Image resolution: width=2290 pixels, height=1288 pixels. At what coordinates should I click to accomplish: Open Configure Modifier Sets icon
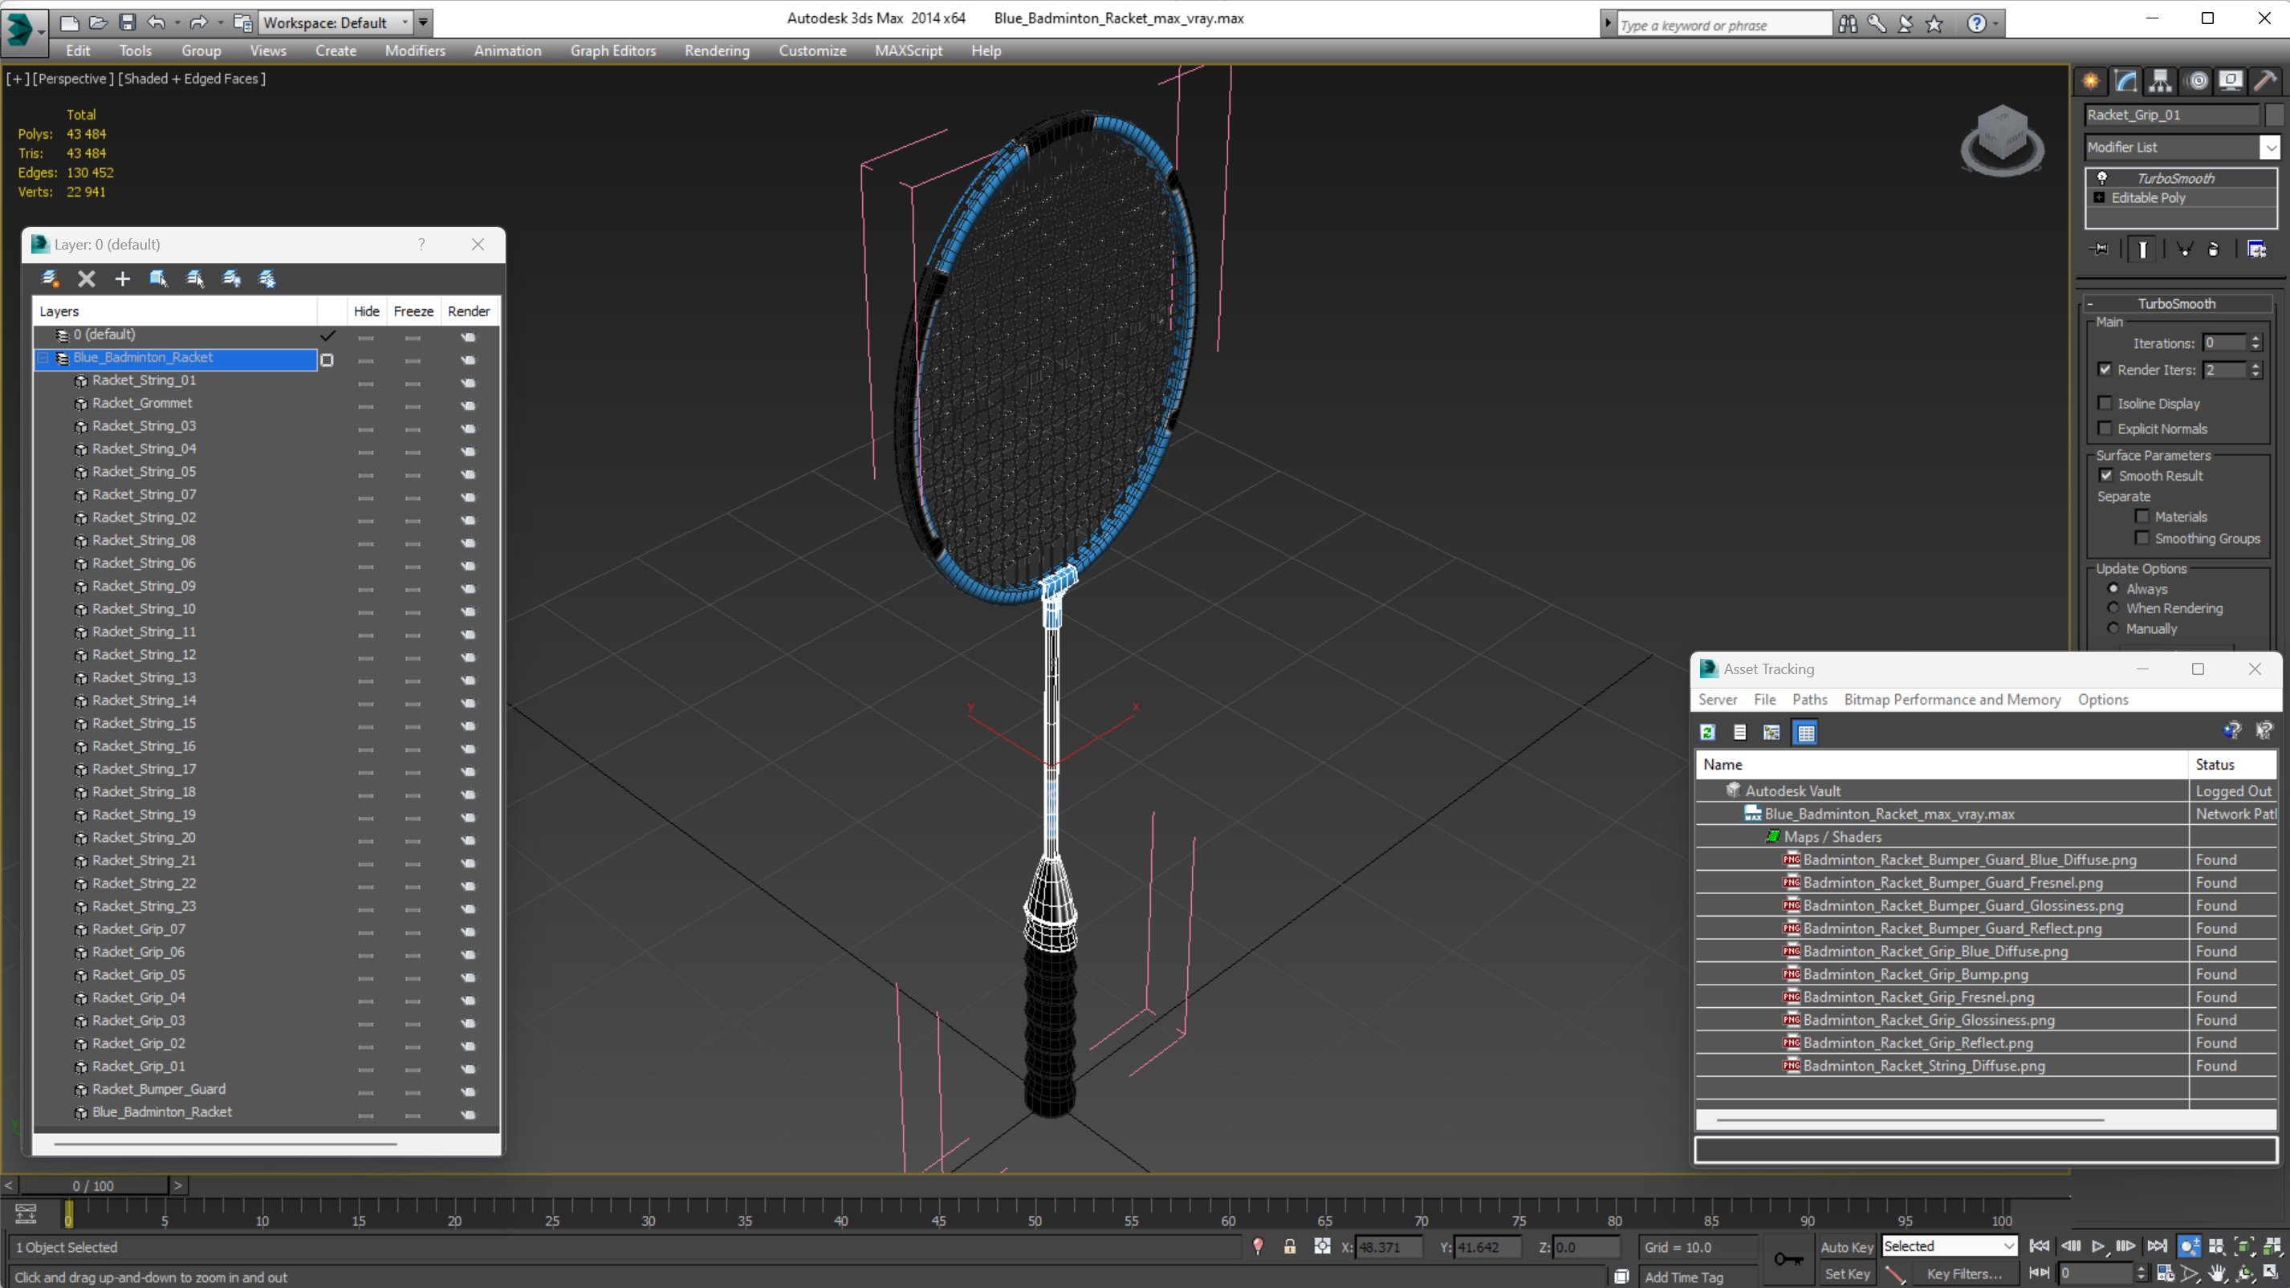[2256, 249]
